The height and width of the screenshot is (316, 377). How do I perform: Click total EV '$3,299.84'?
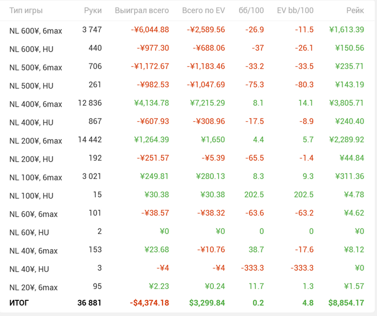click(x=207, y=303)
